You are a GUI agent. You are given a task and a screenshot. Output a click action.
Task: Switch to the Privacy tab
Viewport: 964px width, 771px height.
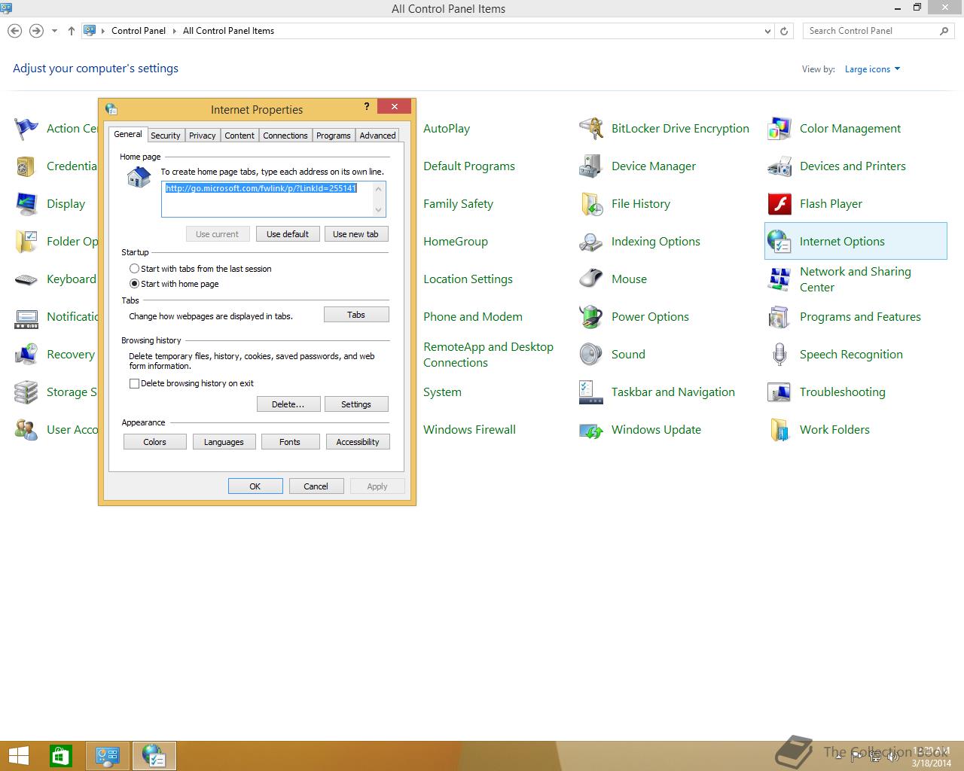click(203, 136)
